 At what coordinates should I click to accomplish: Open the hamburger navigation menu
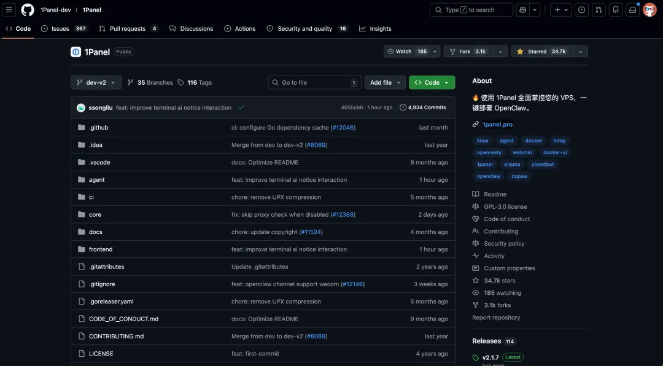point(9,10)
